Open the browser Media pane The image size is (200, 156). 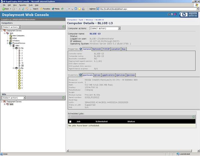(x=56, y=9)
